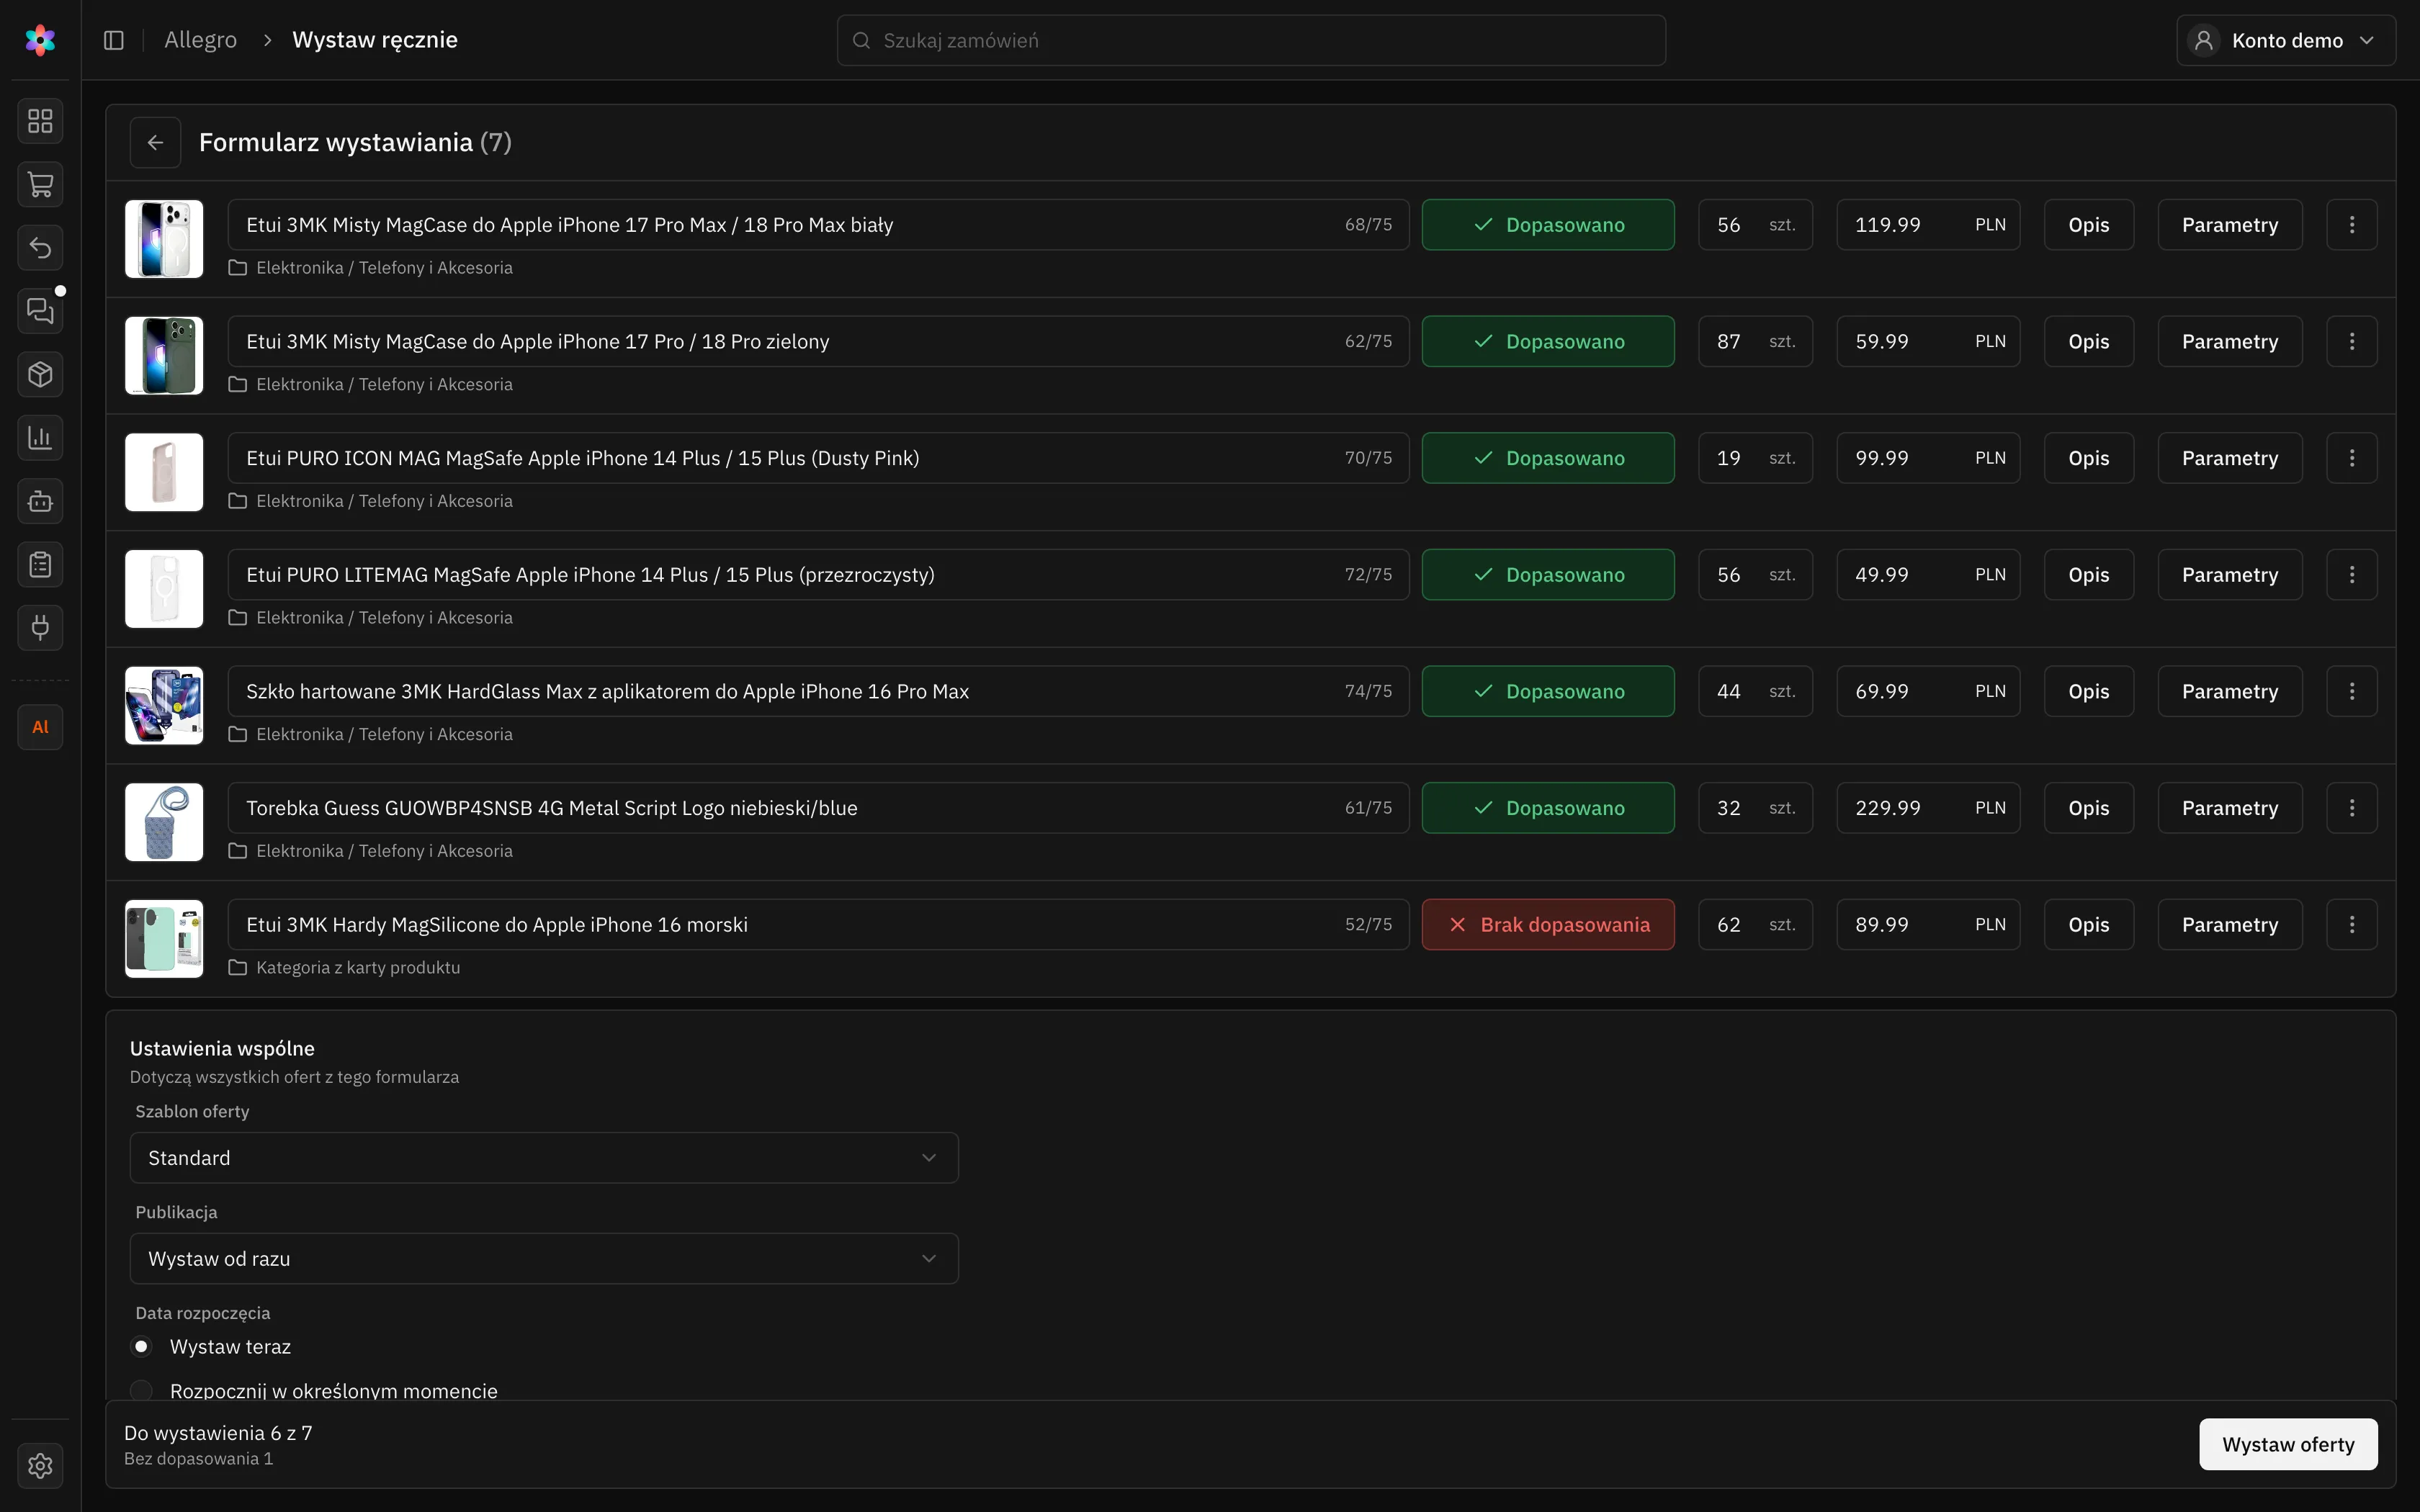Toggle the sidebar panel icon
2420x1512 pixels.
coord(114,40)
